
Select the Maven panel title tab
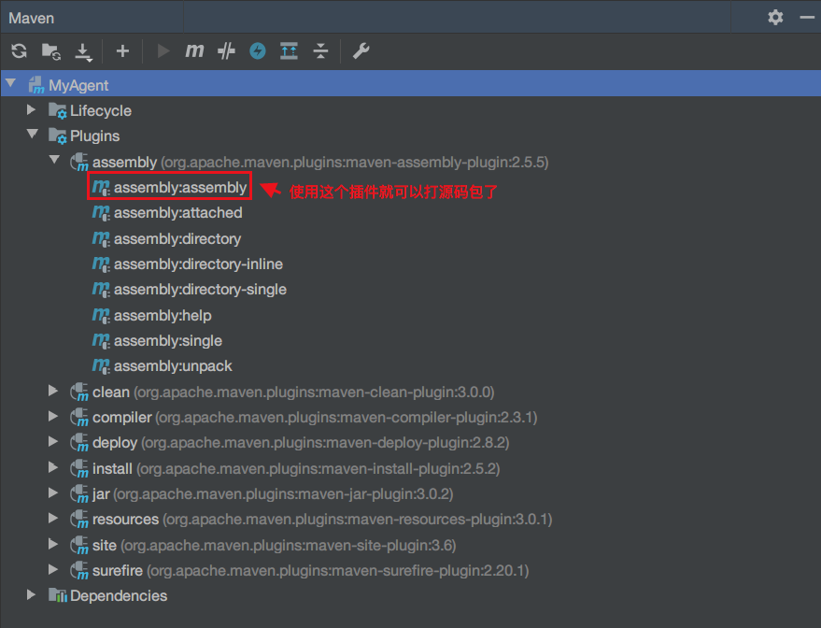click(x=32, y=18)
